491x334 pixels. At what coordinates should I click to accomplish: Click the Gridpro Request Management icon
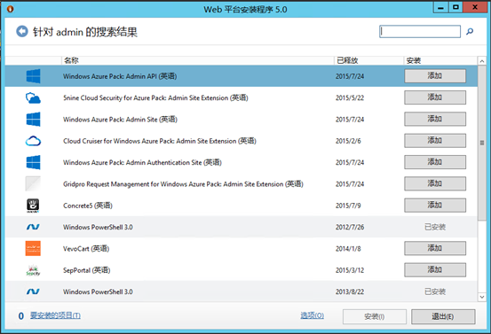(33, 183)
